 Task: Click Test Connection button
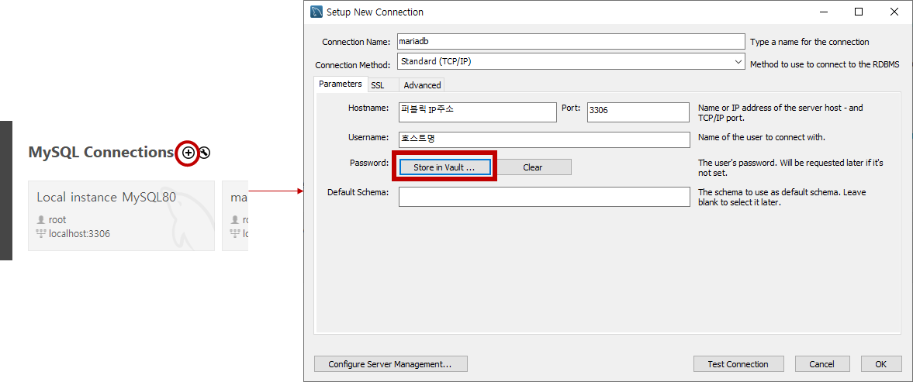[738, 364]
